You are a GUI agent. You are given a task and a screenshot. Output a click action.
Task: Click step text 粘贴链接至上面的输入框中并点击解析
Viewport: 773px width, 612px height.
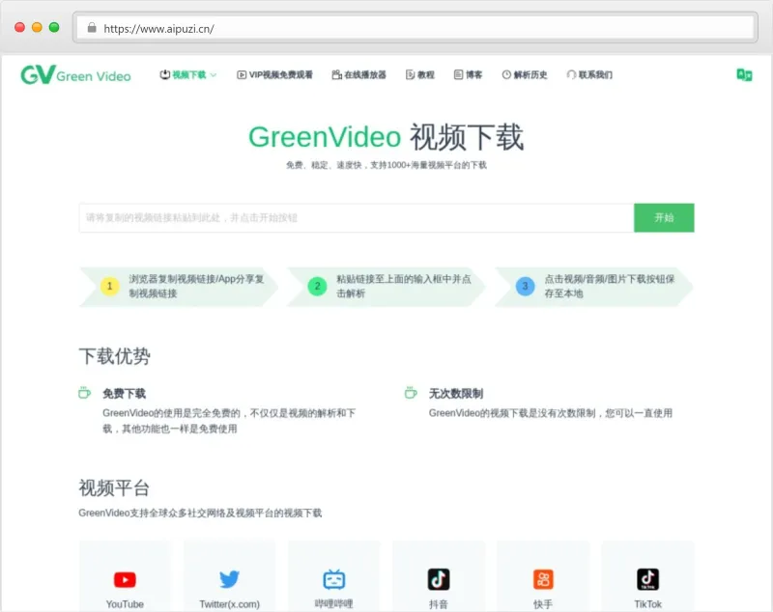[404, 286]
